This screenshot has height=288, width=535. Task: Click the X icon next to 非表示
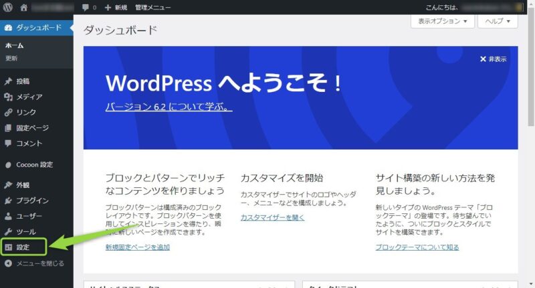483,59
